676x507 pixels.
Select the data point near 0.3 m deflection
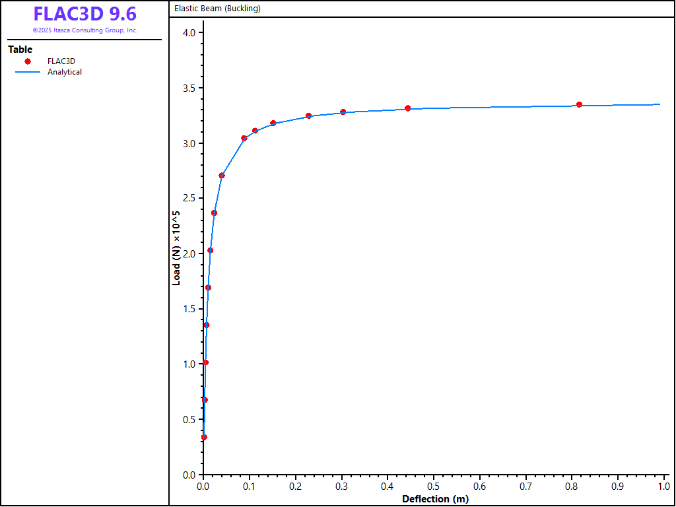coord(343,112)
